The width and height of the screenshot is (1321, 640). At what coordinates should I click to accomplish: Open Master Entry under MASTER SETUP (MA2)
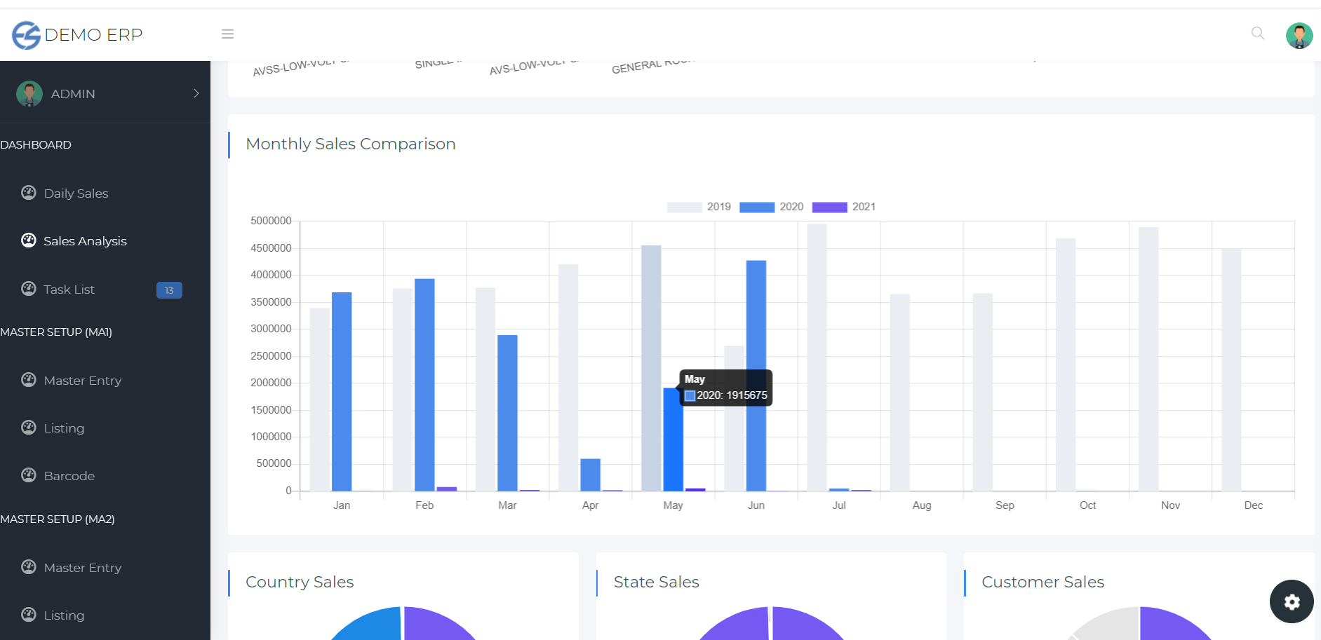tap(82, 568)
